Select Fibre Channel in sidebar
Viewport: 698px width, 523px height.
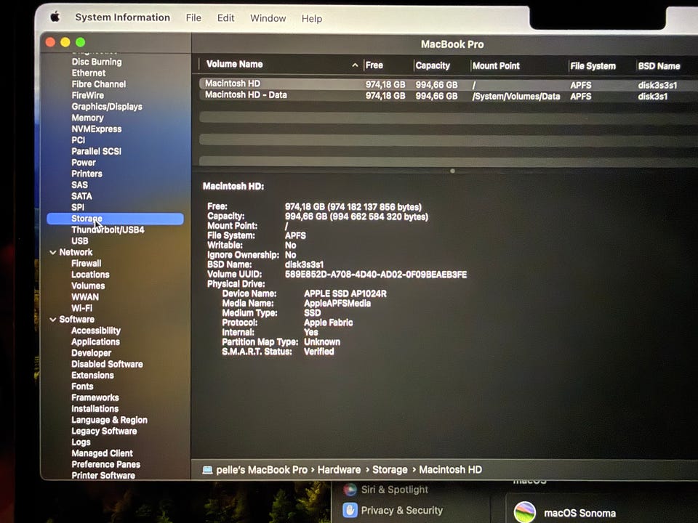click(x=98, y=84)
